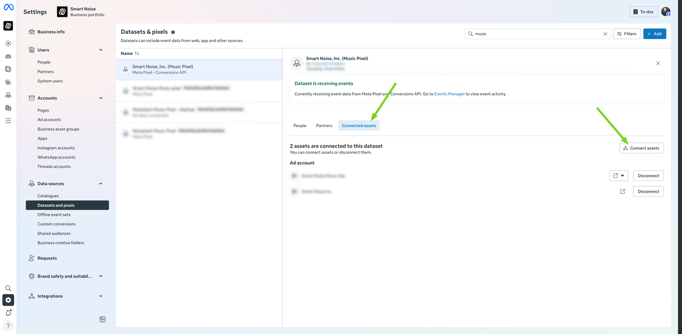Switch to the Partners tab
Image resolution: width=682 pixels, height=334 pixels.
tap(324, 126)
